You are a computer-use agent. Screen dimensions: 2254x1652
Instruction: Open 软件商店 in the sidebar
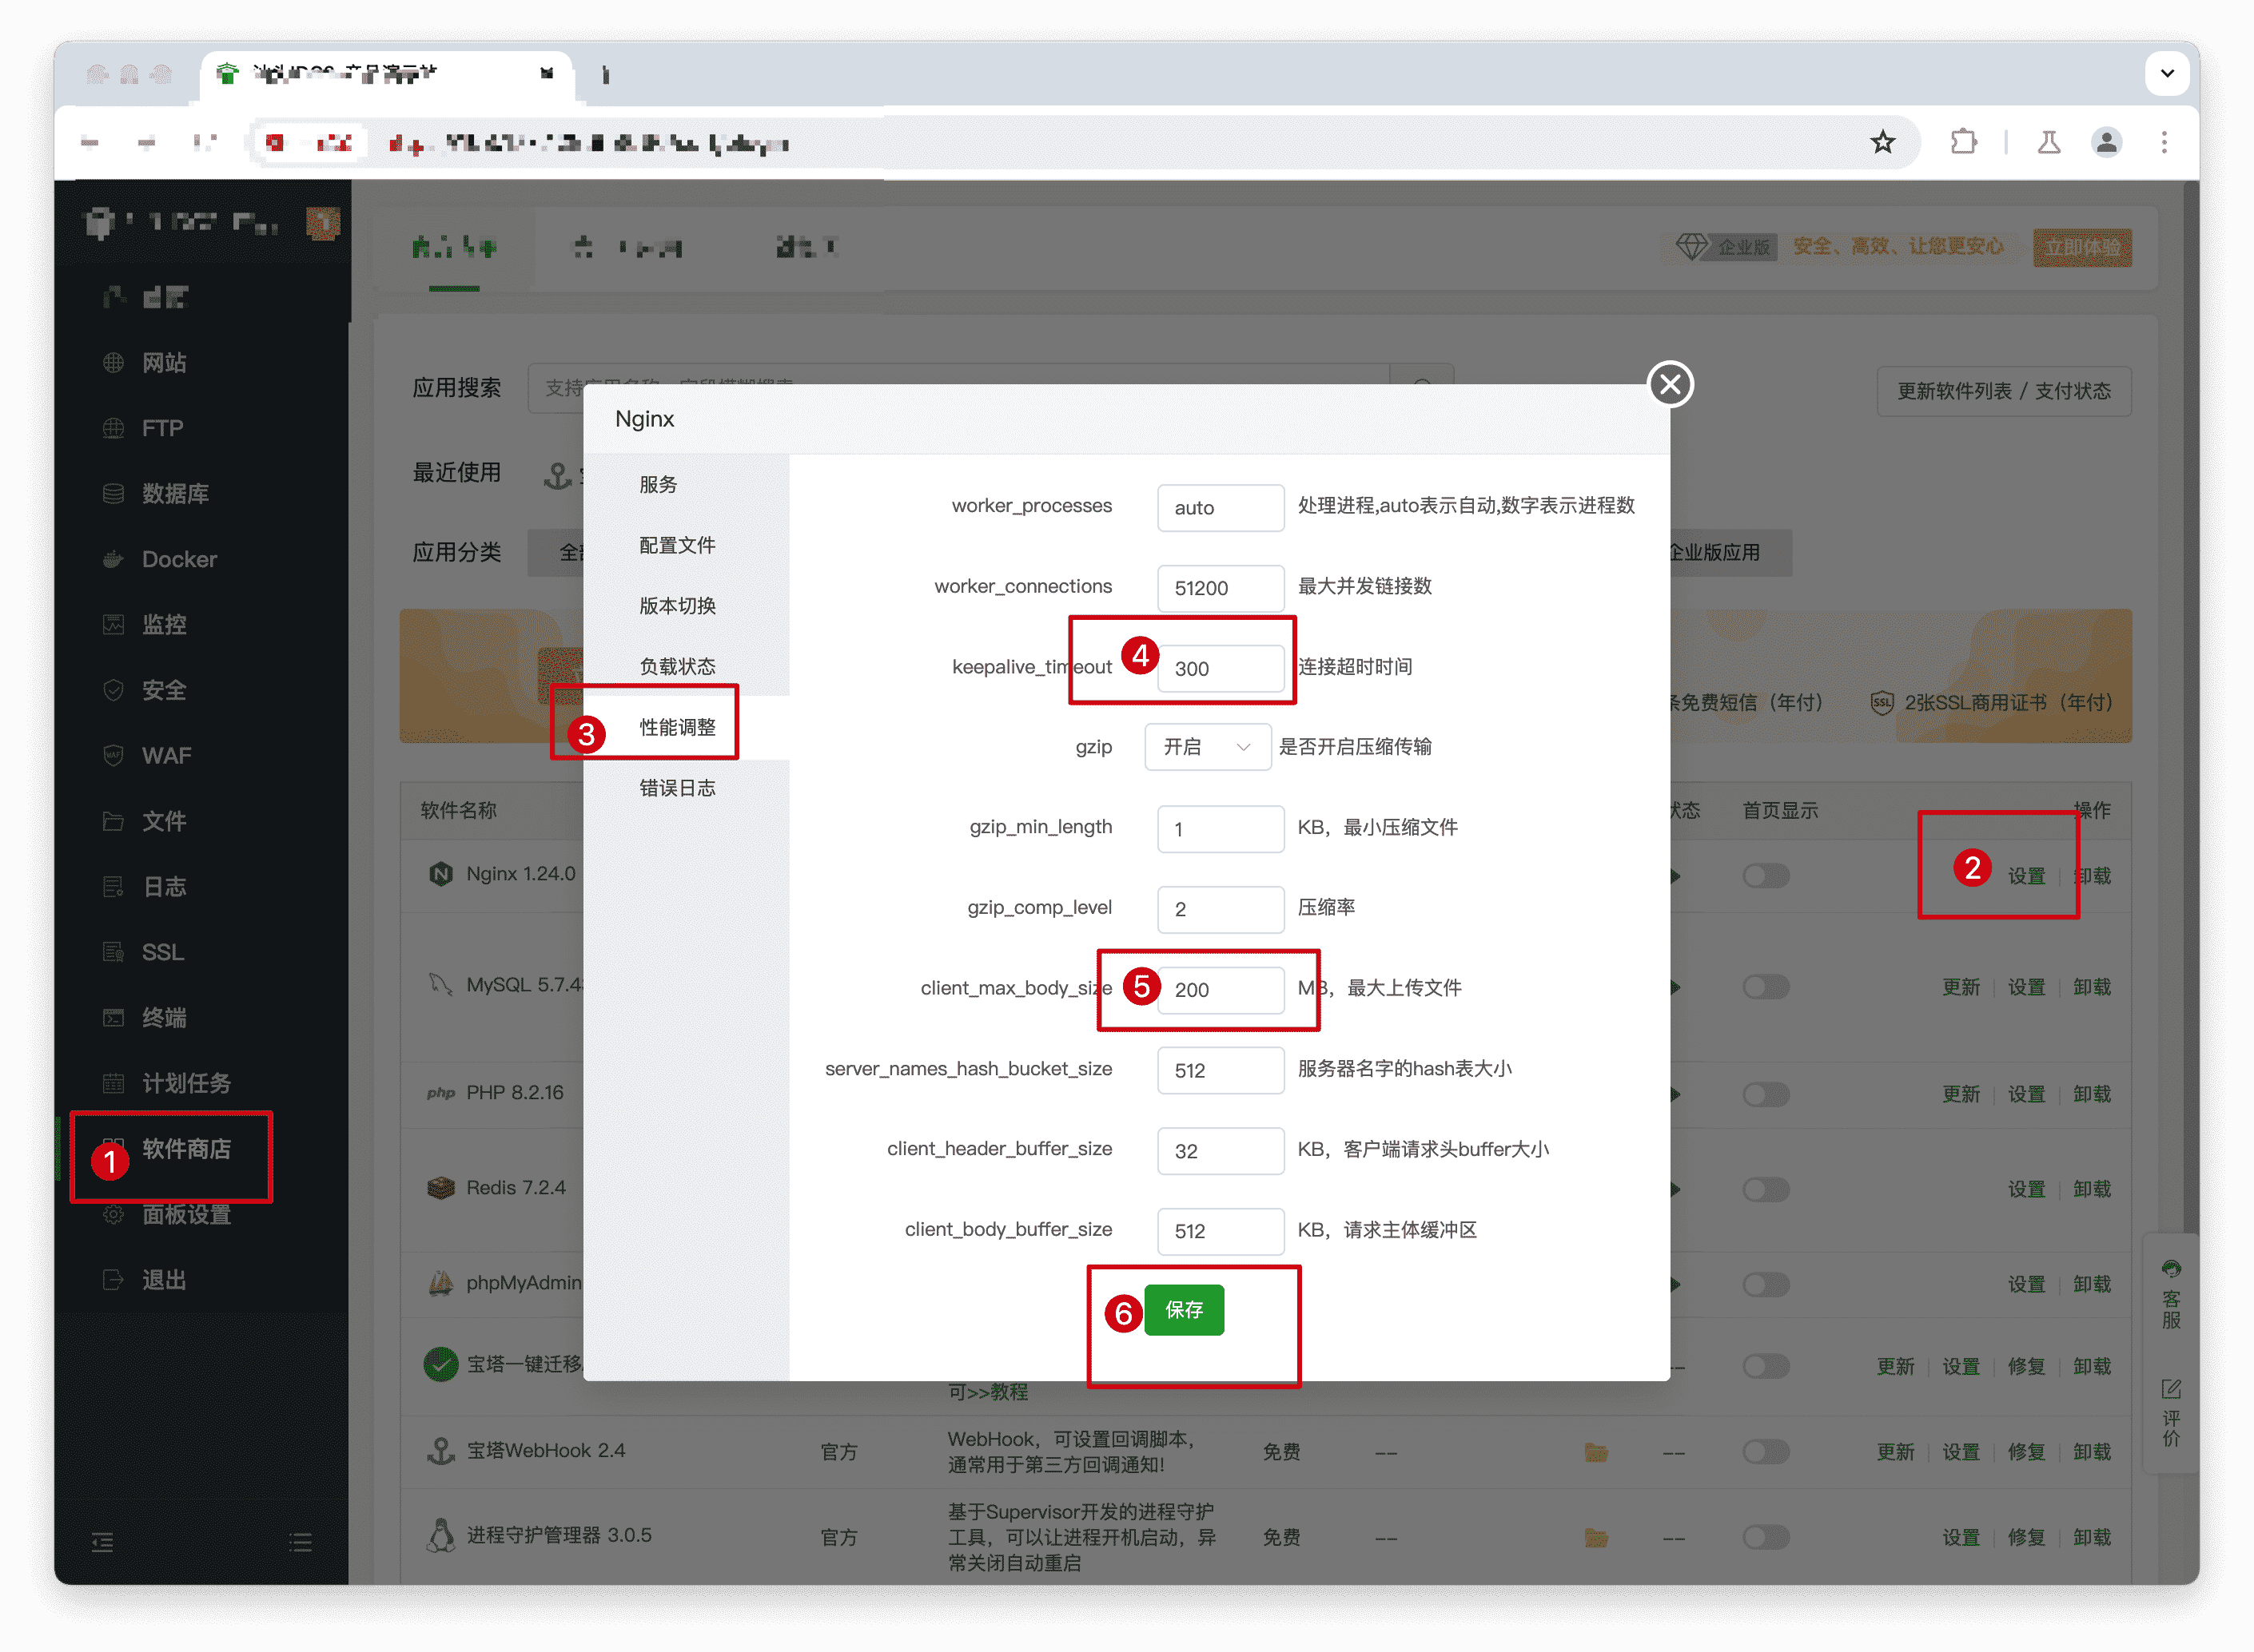tap(186, 1149)
